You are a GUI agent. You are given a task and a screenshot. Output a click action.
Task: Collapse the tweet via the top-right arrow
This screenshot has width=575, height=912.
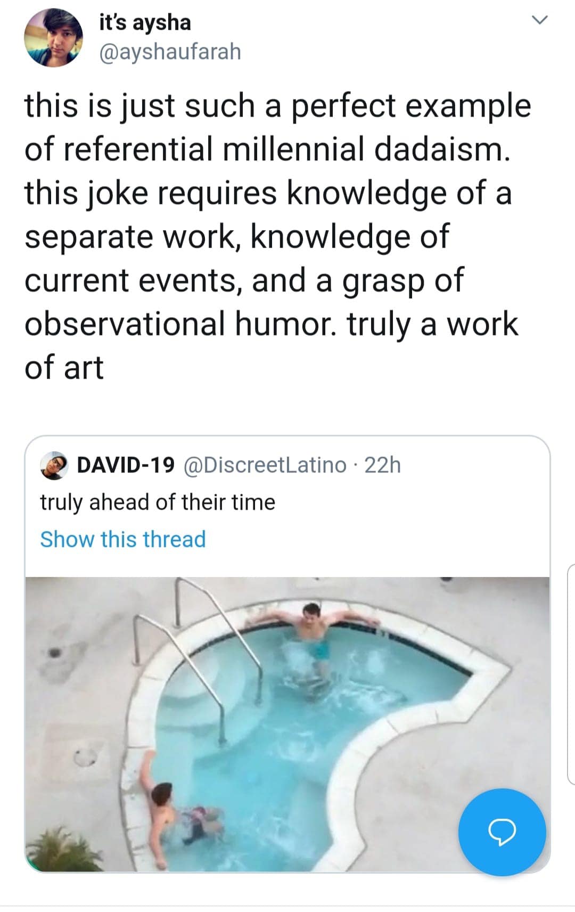[541, 20]
